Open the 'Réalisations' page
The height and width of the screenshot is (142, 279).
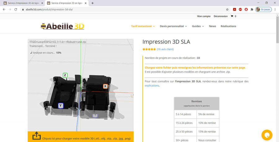(228, 26)
